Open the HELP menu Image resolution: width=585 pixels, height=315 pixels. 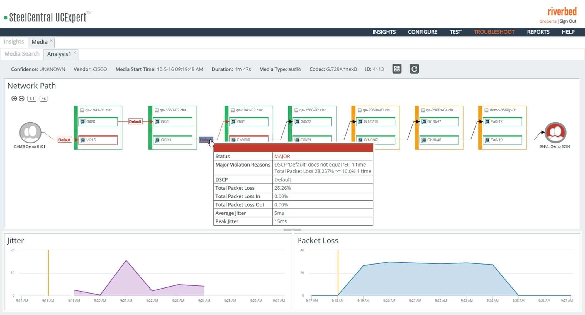568,32
